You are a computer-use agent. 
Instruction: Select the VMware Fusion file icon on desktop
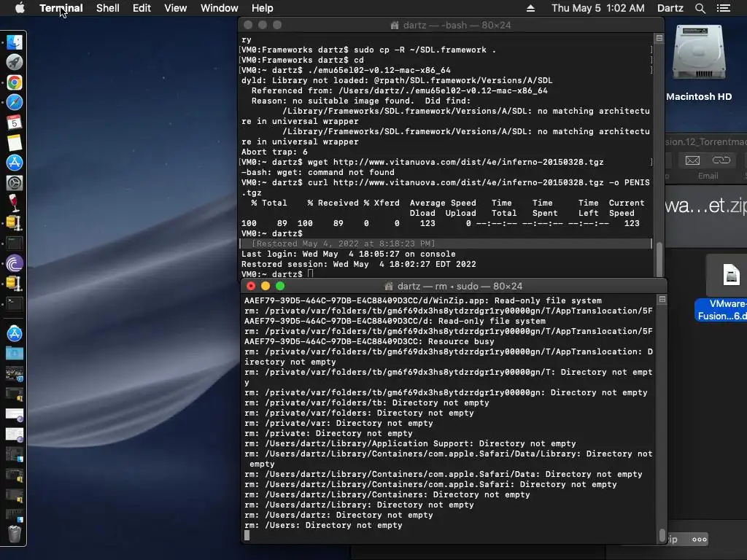pyautogui.click(x=731, y=275)
